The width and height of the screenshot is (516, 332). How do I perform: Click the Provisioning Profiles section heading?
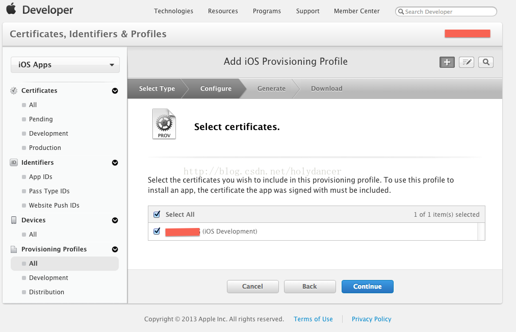pyautogui.click(x=54, y=249)
